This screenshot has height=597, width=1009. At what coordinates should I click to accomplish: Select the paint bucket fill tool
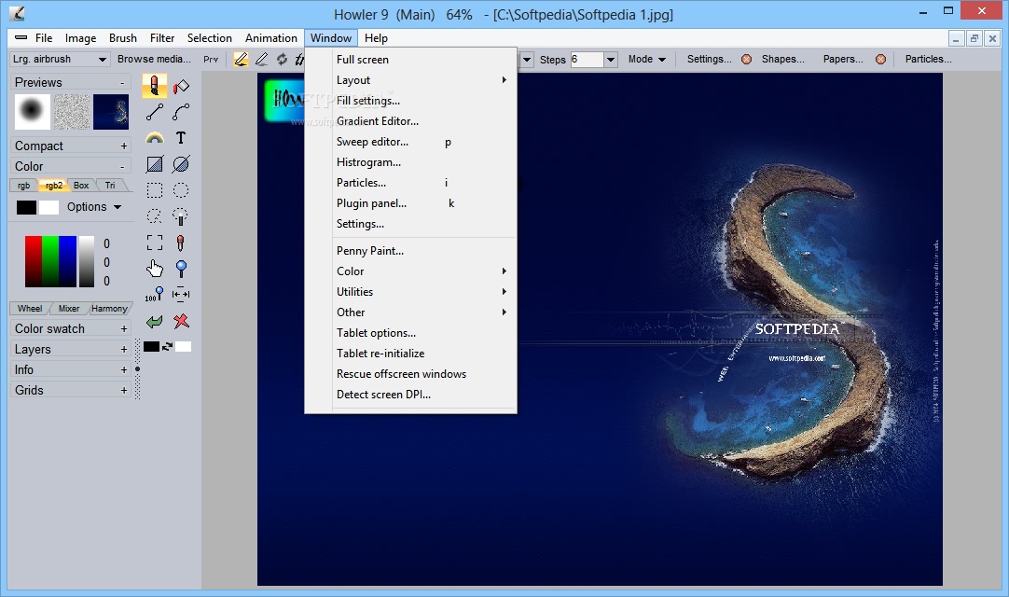(x=181, y=86)
